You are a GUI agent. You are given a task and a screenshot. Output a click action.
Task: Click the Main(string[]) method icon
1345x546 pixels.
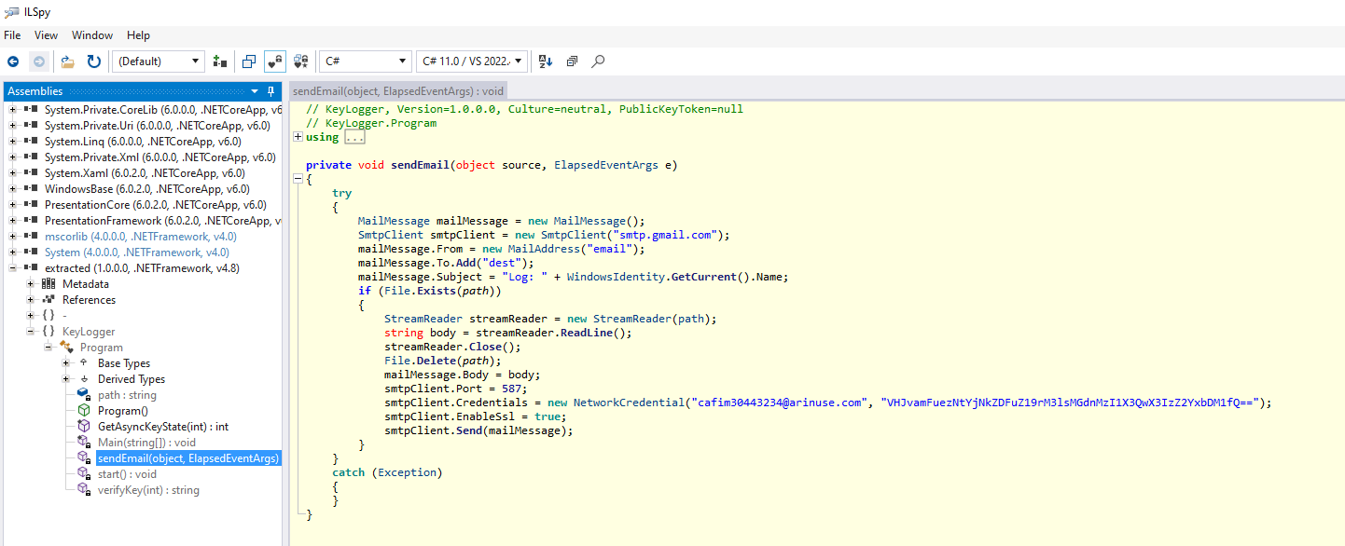pyautogui.click(x=84, y=443)
